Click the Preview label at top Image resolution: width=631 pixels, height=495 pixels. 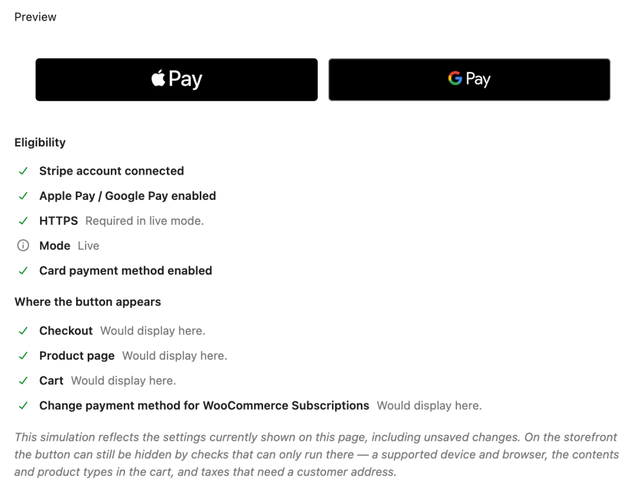tap(35, 17)
